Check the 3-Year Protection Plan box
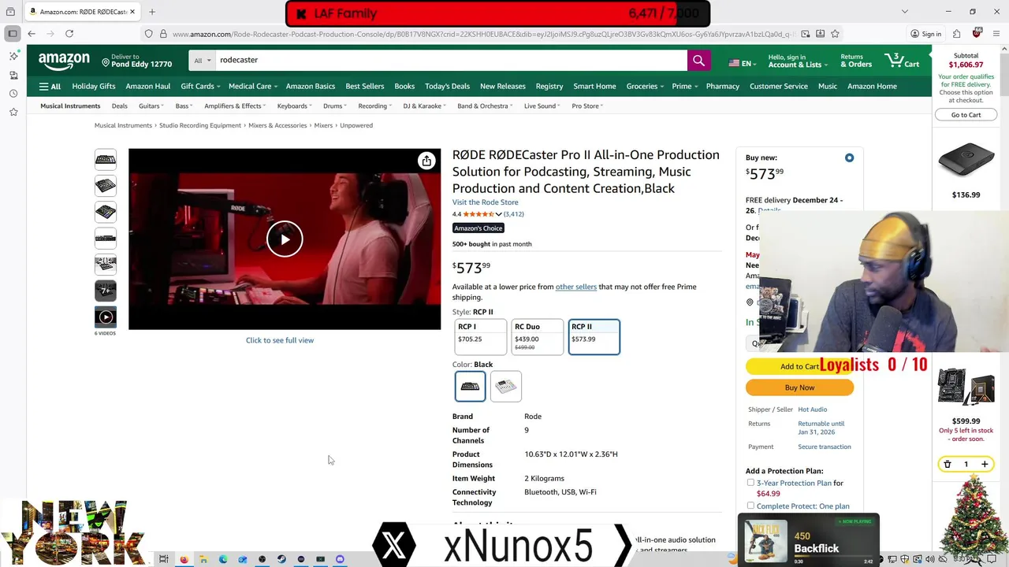The image size is (1009, 567). pyautogui.click(x=750, y=483)
